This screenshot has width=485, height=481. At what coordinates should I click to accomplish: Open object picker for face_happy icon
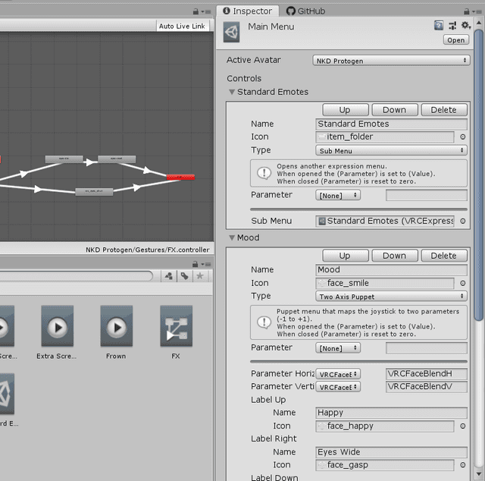(463, 426)
